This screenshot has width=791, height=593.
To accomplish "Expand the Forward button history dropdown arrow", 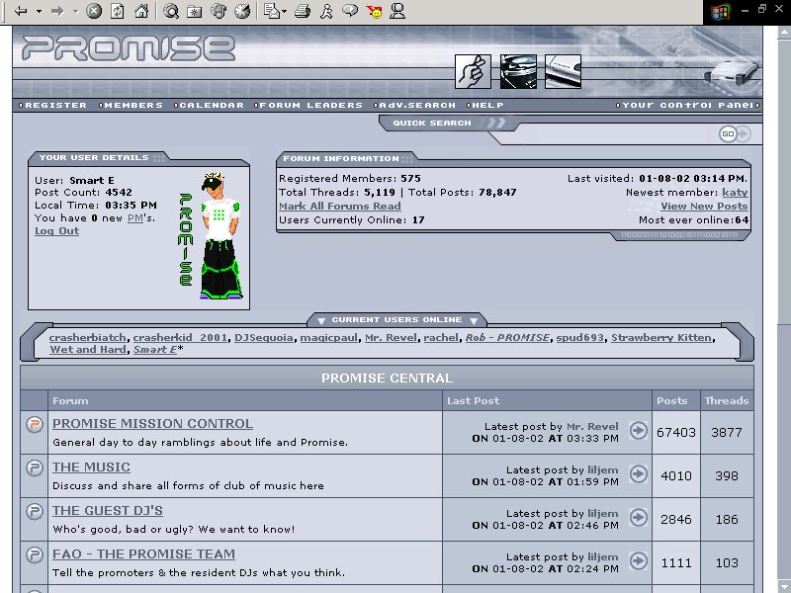I will tap(75, 12).
